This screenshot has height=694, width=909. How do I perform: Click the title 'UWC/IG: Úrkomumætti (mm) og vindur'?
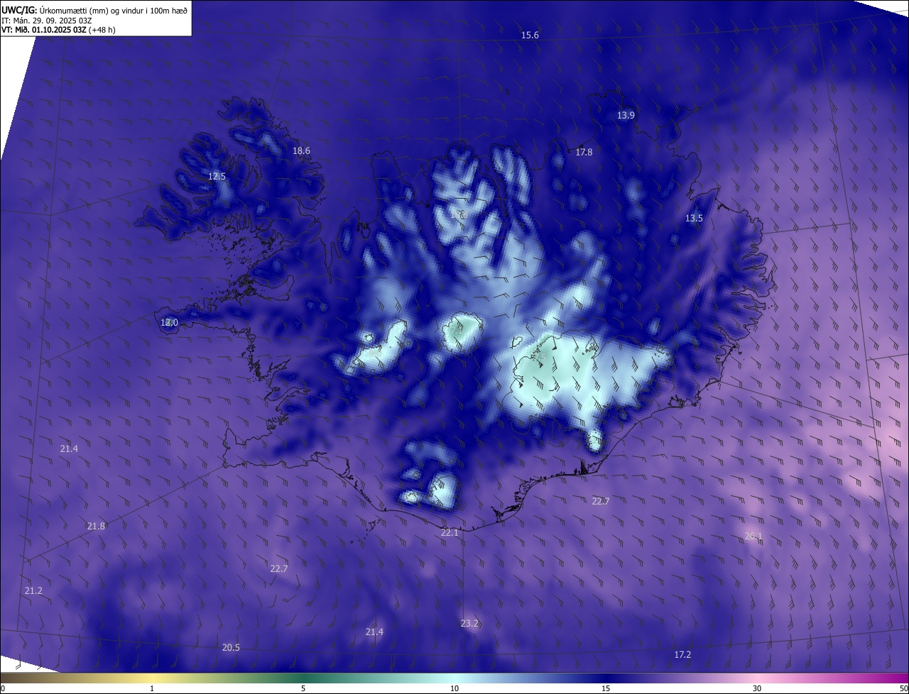click(94, 10)
